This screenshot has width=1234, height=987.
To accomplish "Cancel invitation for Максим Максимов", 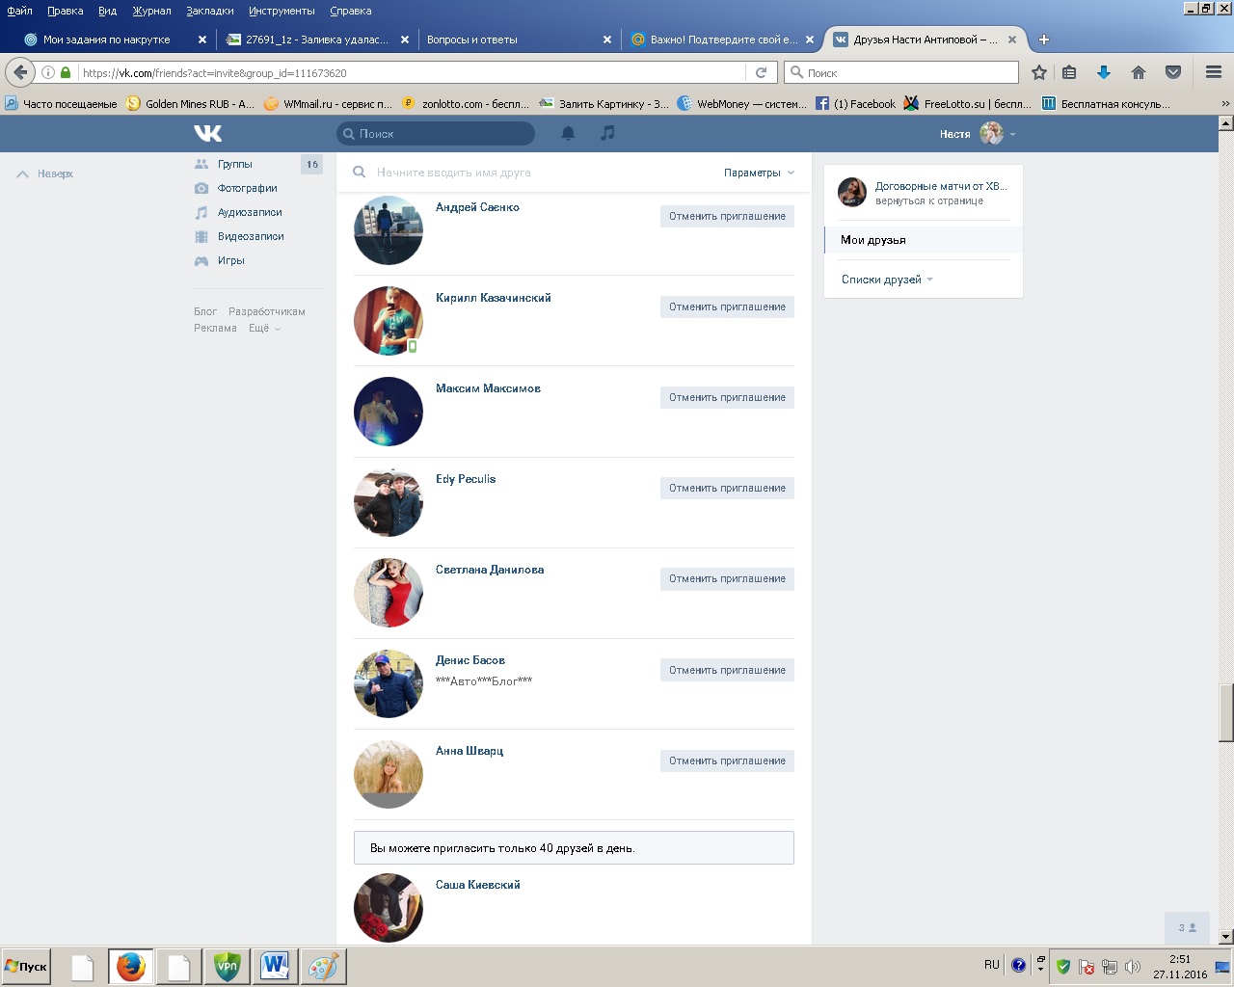I will (x=727, y=397).
